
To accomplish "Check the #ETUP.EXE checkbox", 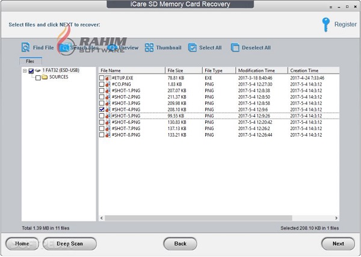I will (102, 78).
